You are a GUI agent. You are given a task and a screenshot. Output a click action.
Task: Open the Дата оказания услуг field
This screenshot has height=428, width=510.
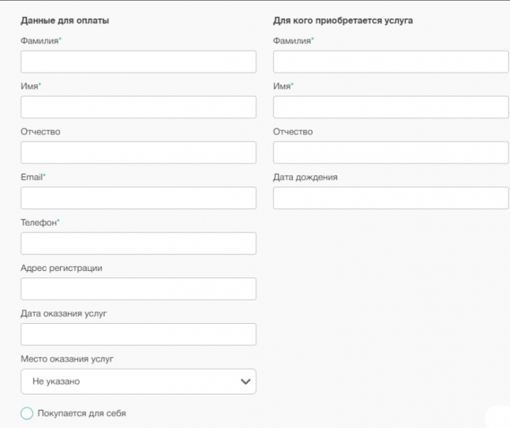pos(138,335)
